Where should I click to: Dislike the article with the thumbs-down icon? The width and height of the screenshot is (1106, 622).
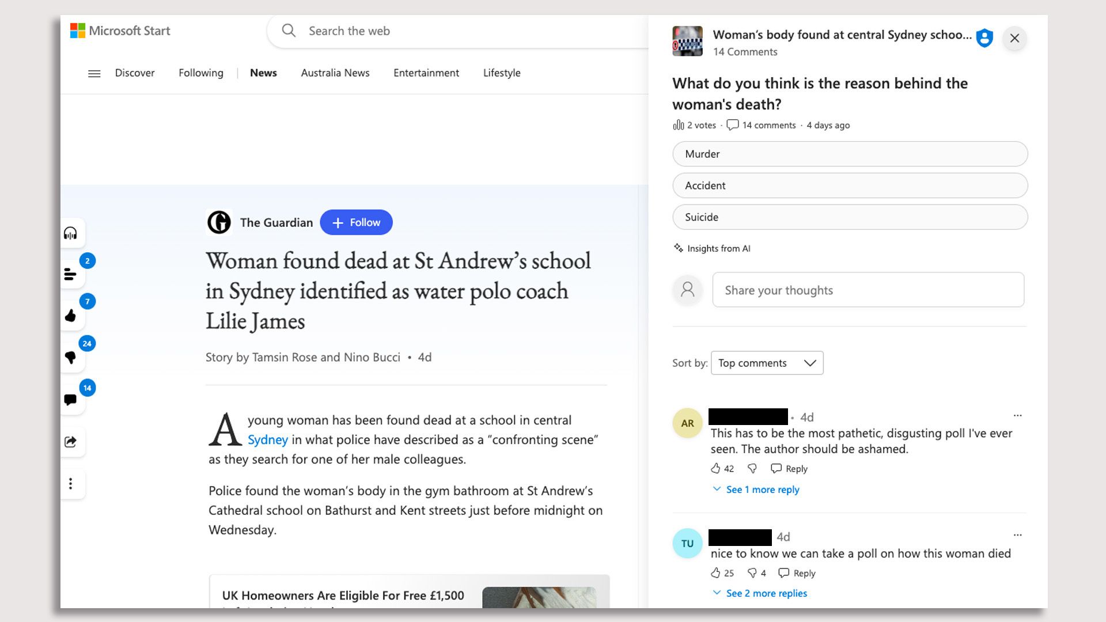(70, 358)
